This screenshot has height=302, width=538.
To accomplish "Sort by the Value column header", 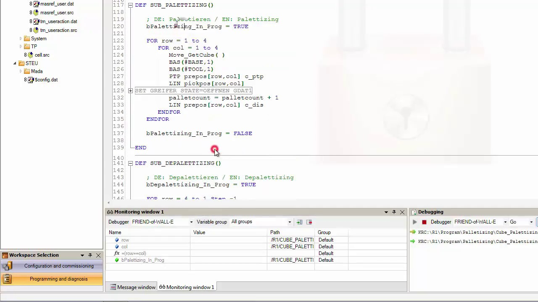I will click(x=229, y=232).
